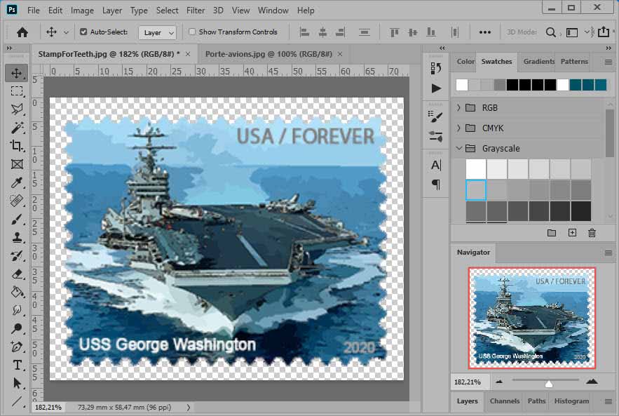
Task: Activate the Eraser tool
Action: coord(17,274)
